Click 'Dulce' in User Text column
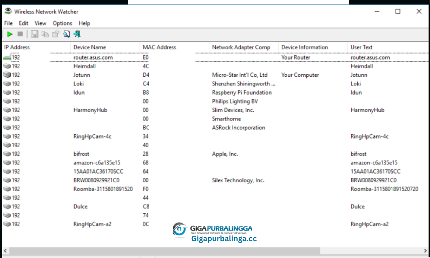This screenshot has height=258, width=430. pyautogui.click(x=358, y=206)
